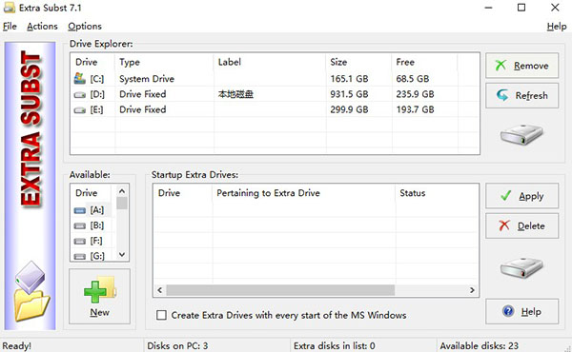Select the F: available drive icon
This screenshot has width=572, height=352.
pyautogui.click(x=79, y=242)
